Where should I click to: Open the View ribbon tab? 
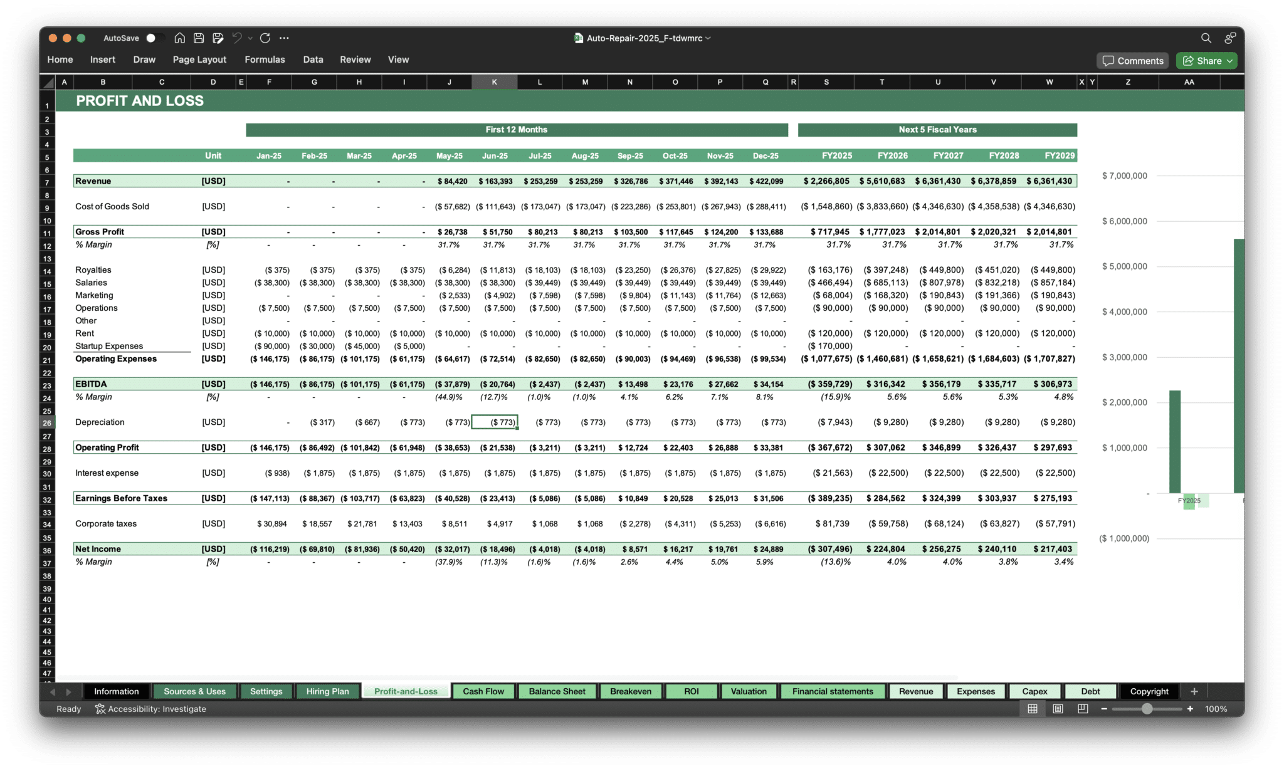click(x=398, y=60)
